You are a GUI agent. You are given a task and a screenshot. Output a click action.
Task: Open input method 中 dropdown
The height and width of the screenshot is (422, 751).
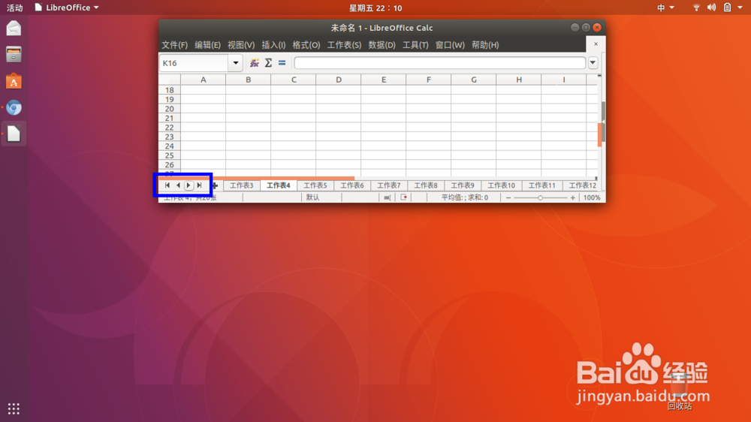(665, 8)
